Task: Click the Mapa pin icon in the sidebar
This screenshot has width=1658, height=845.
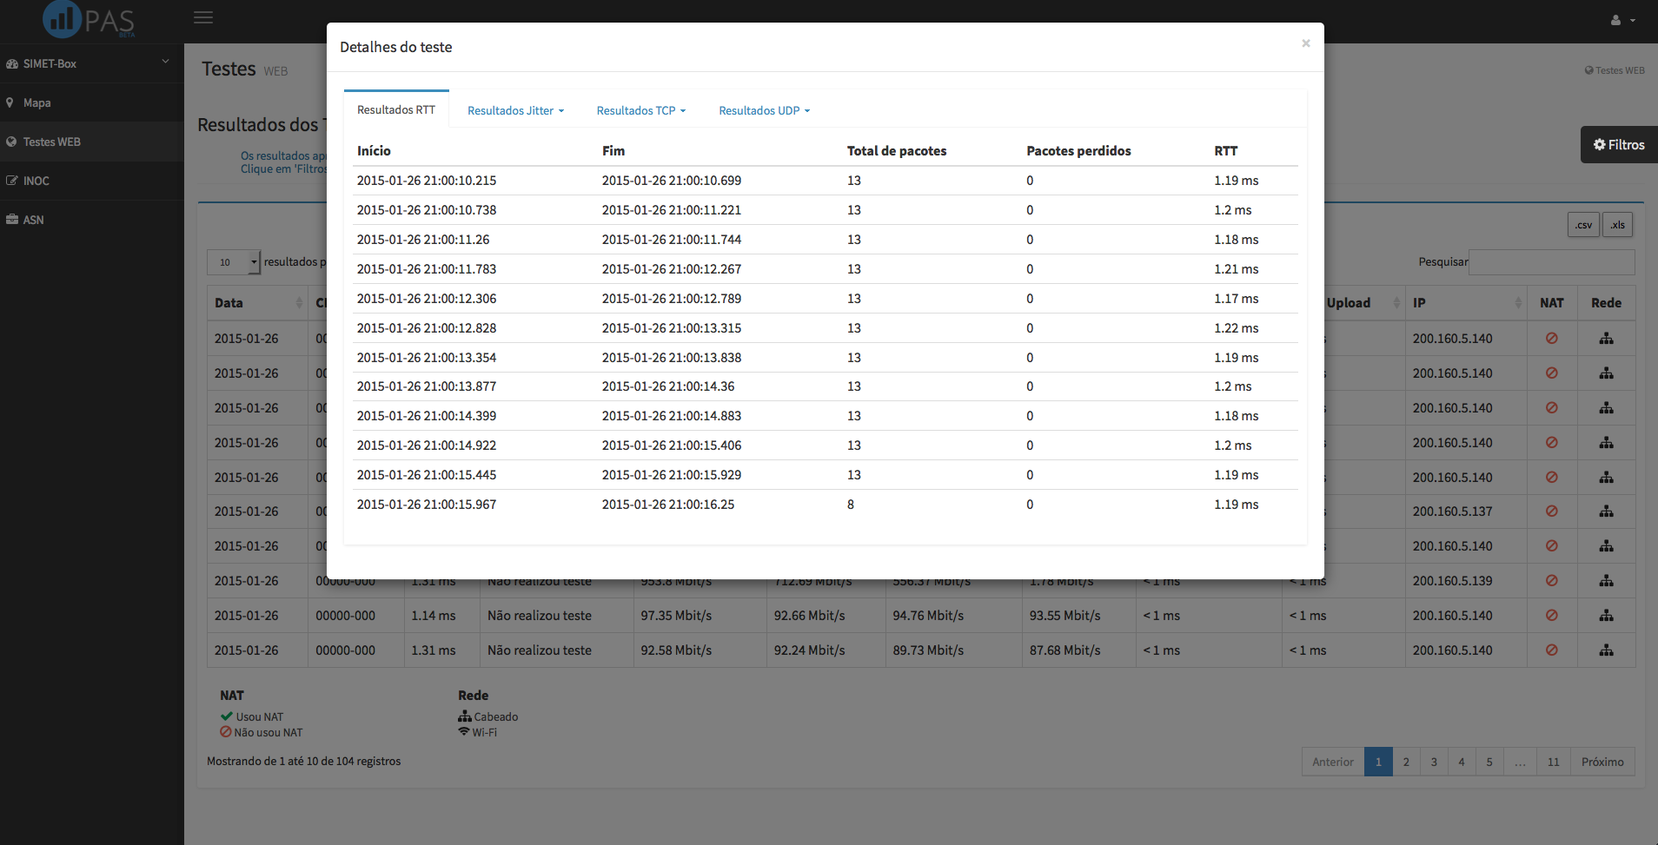Action: point(10,102)
